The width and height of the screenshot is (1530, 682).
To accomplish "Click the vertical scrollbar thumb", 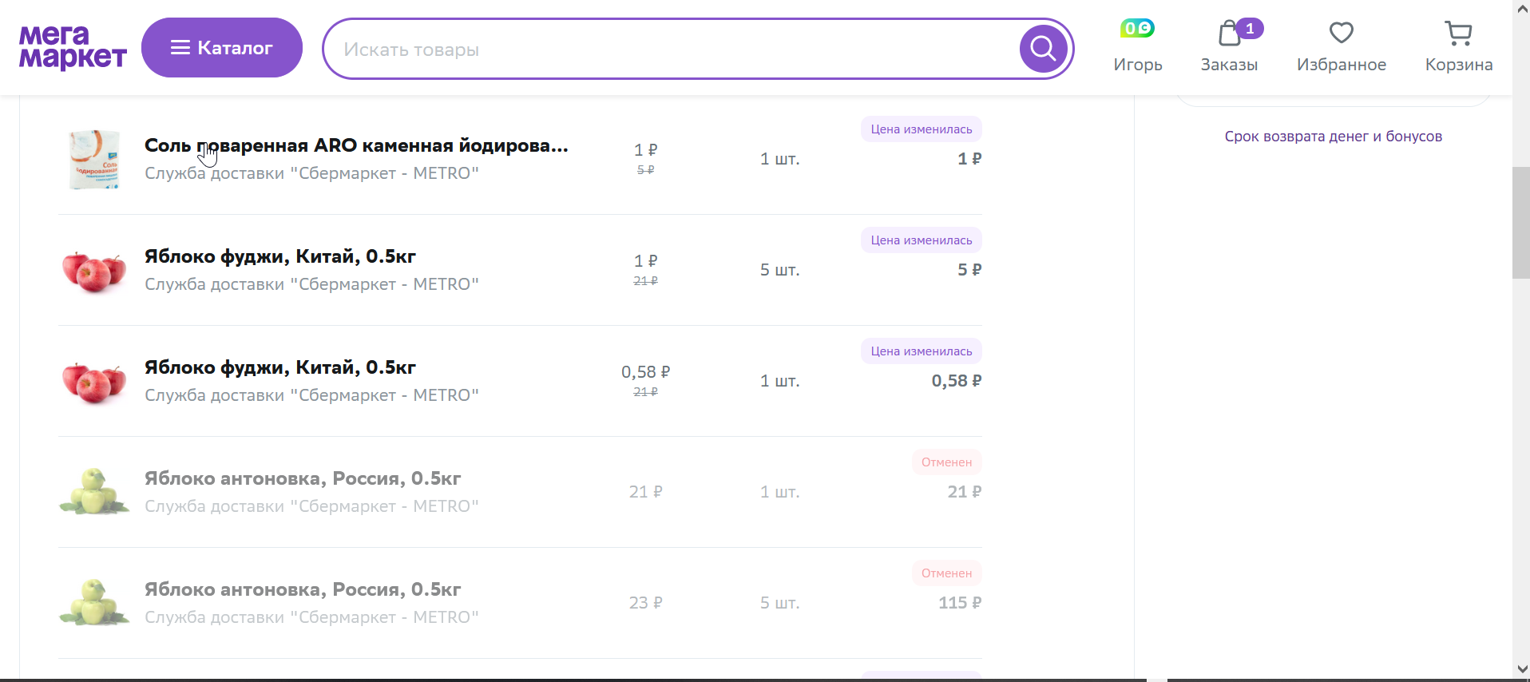I will click(x=1521, y=223).
